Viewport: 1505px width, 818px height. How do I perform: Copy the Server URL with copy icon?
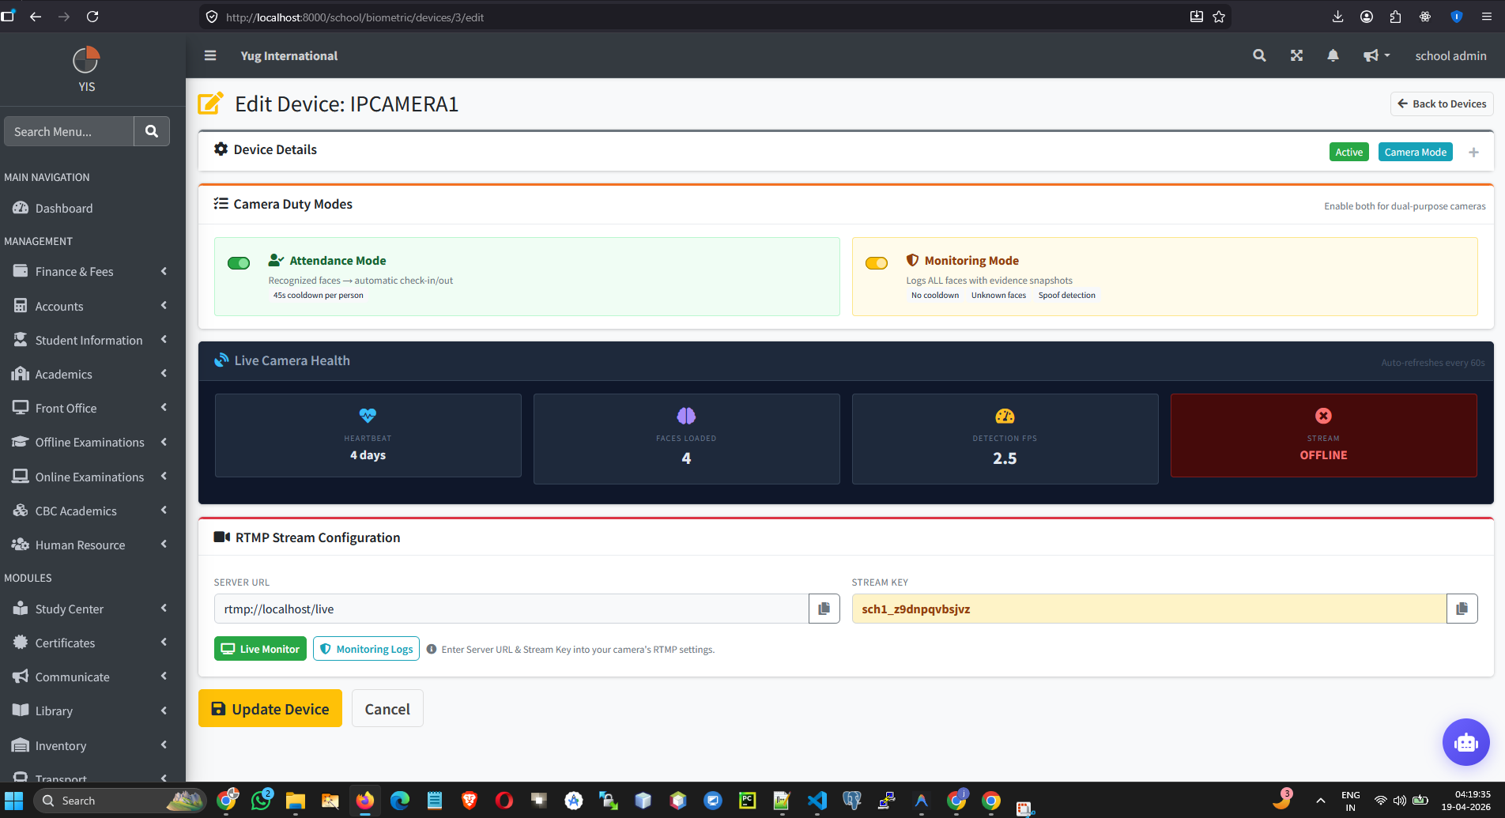pyautogui.click(x=824, y=609)
